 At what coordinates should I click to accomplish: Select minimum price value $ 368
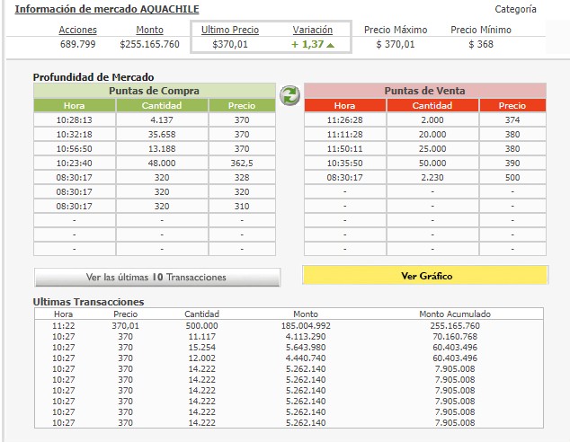point(481,44)
